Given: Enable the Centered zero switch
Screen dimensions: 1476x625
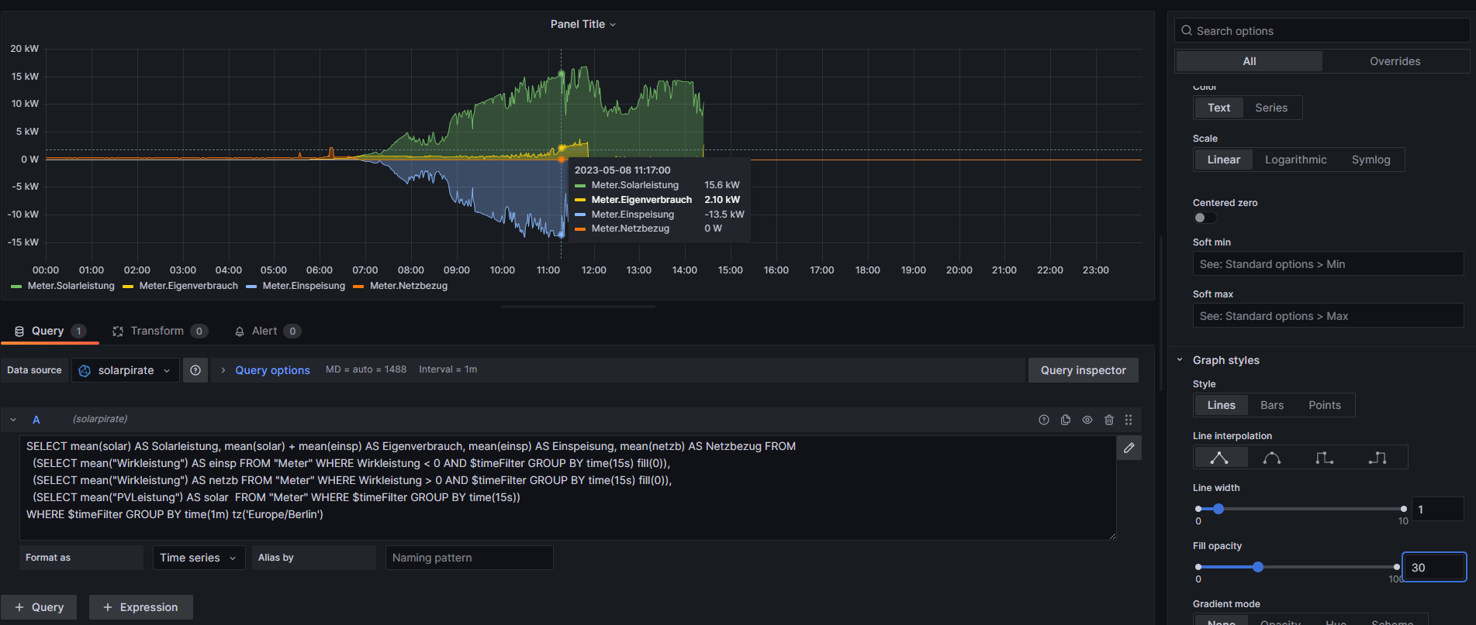Looking at the screenshot, I should [x=1205, y=218].
